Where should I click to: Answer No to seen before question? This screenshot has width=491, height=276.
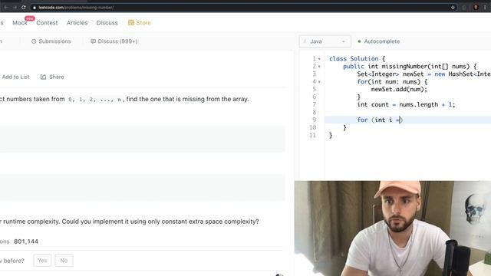coord(64,261)
